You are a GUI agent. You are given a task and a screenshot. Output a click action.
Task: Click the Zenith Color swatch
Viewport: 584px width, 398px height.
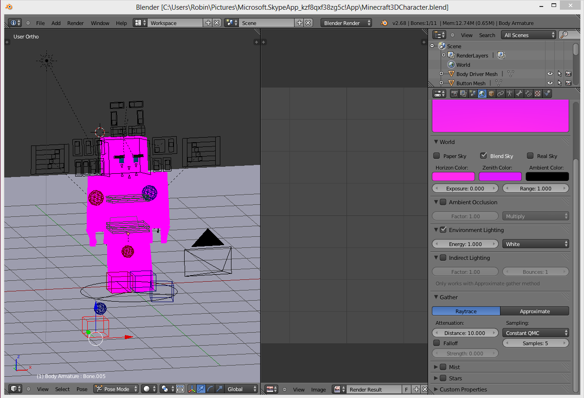(x=500, y=177)
